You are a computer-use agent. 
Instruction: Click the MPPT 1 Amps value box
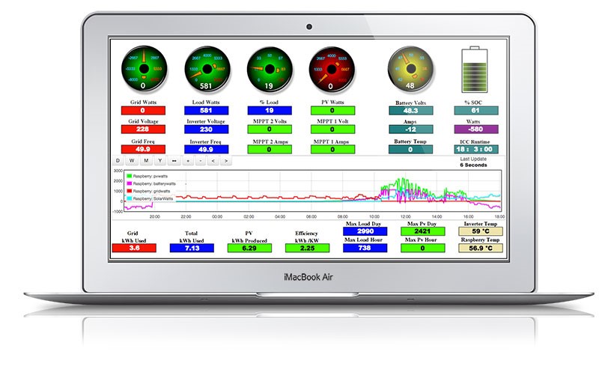[333, 149]
